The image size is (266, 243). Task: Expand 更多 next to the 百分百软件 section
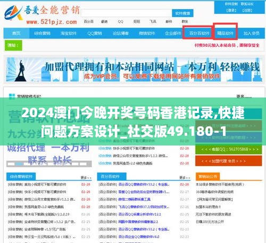[x=185, y=177]
